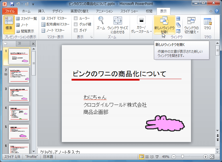Select slide 4 thumbnail
The image size is (222, 162).
(x=19, y=113)
